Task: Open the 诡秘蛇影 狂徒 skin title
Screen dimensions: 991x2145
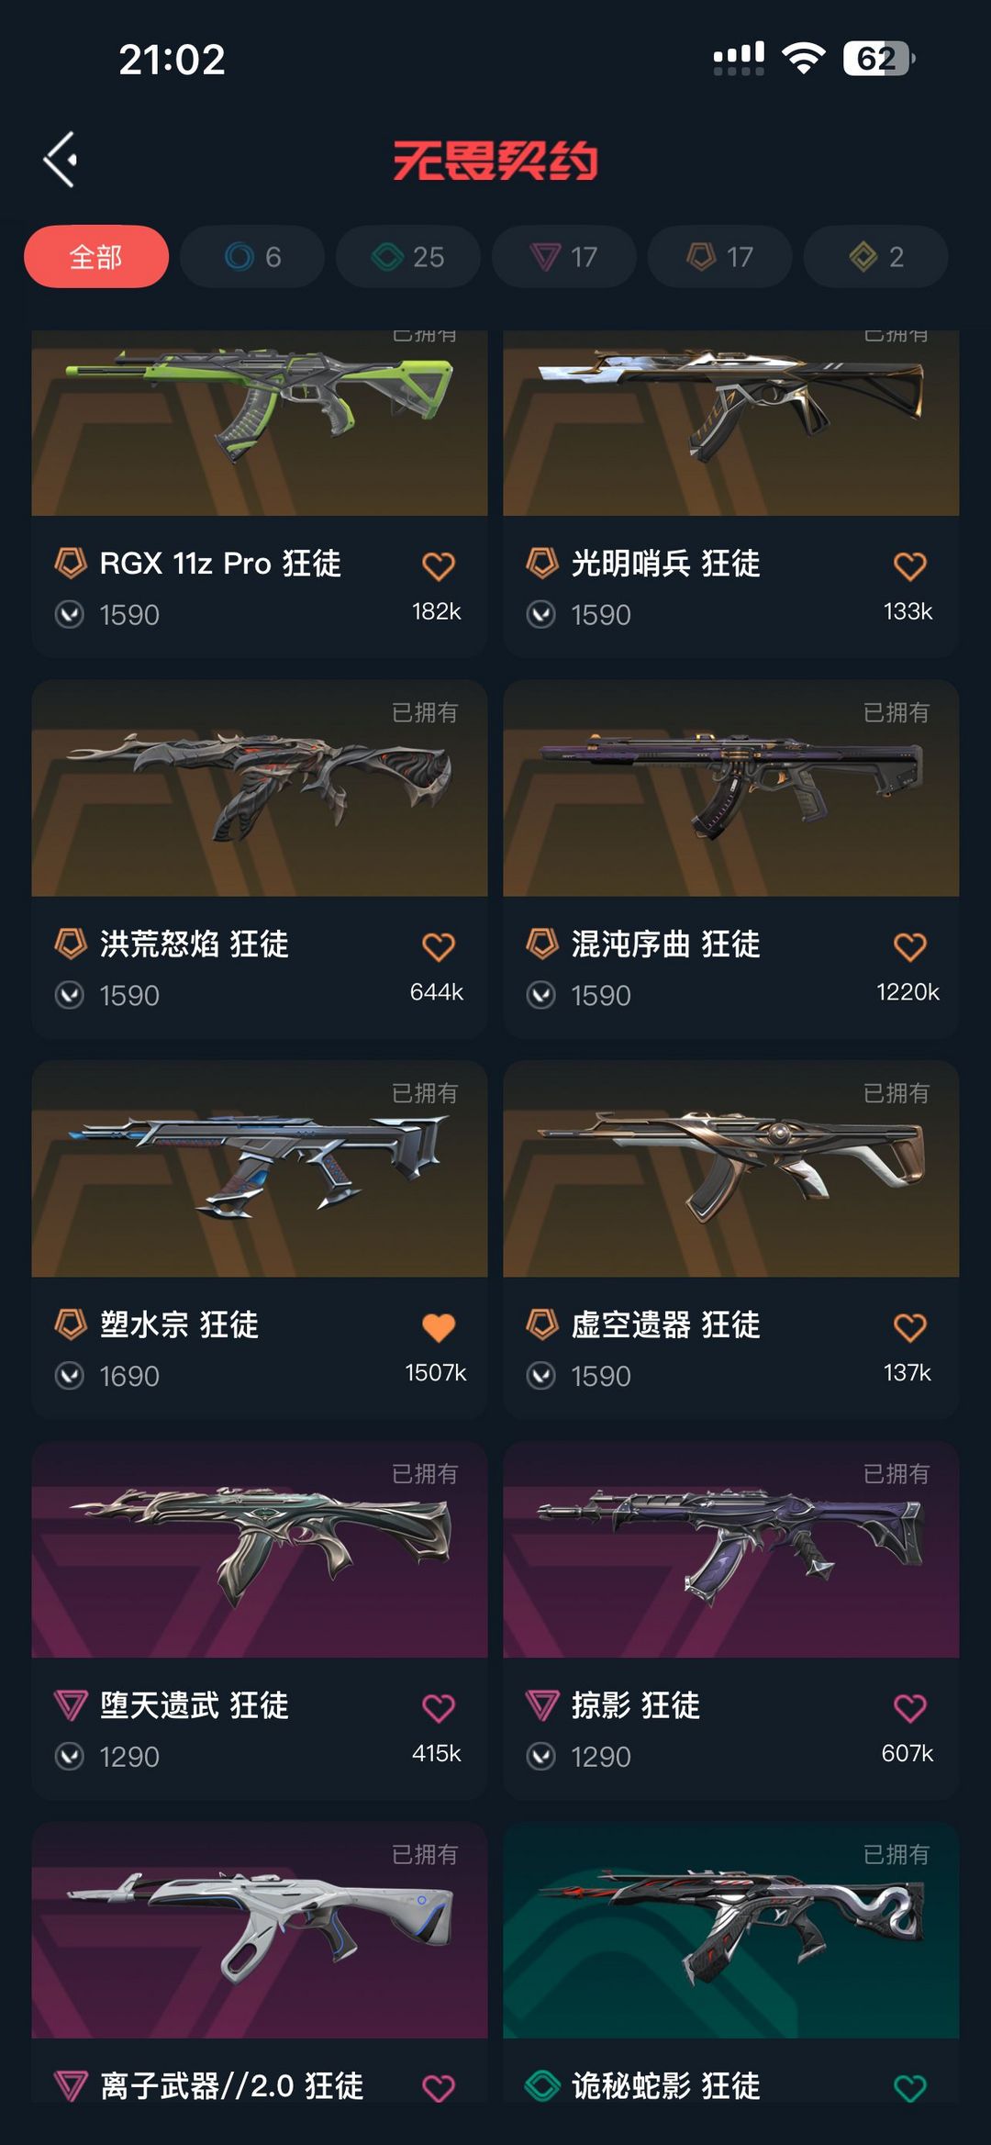Action: [666, 2086]
